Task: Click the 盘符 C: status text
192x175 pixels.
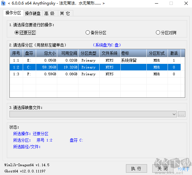Action: 76,140
